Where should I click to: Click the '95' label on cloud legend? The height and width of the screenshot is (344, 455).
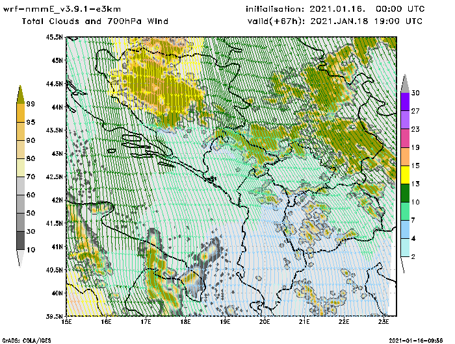[31, 122]
